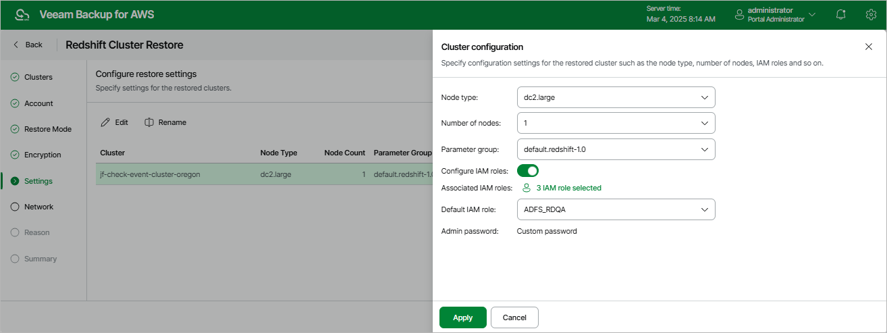Click the administrator user profile icon
Image resolution: width=887 pixels, height=333 pixels.
point(739,14)
